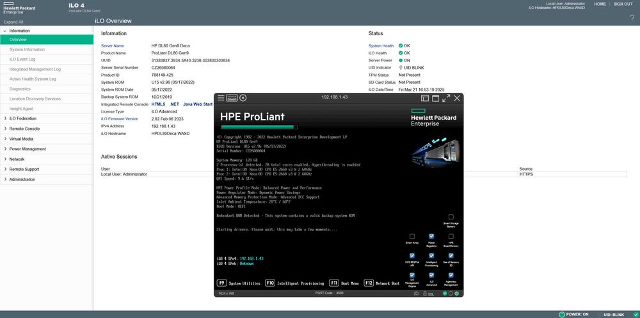Viewport: 640px width, 318px height.
Task: Click the UID BLINK indicator icon in Status
Action: pos(401,68)
